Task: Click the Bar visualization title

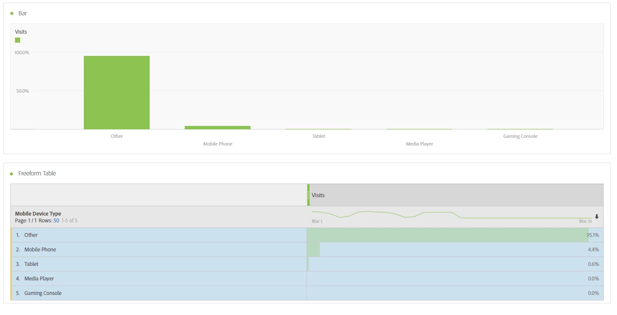Action: pyautogui.click(x=23, y=14)
